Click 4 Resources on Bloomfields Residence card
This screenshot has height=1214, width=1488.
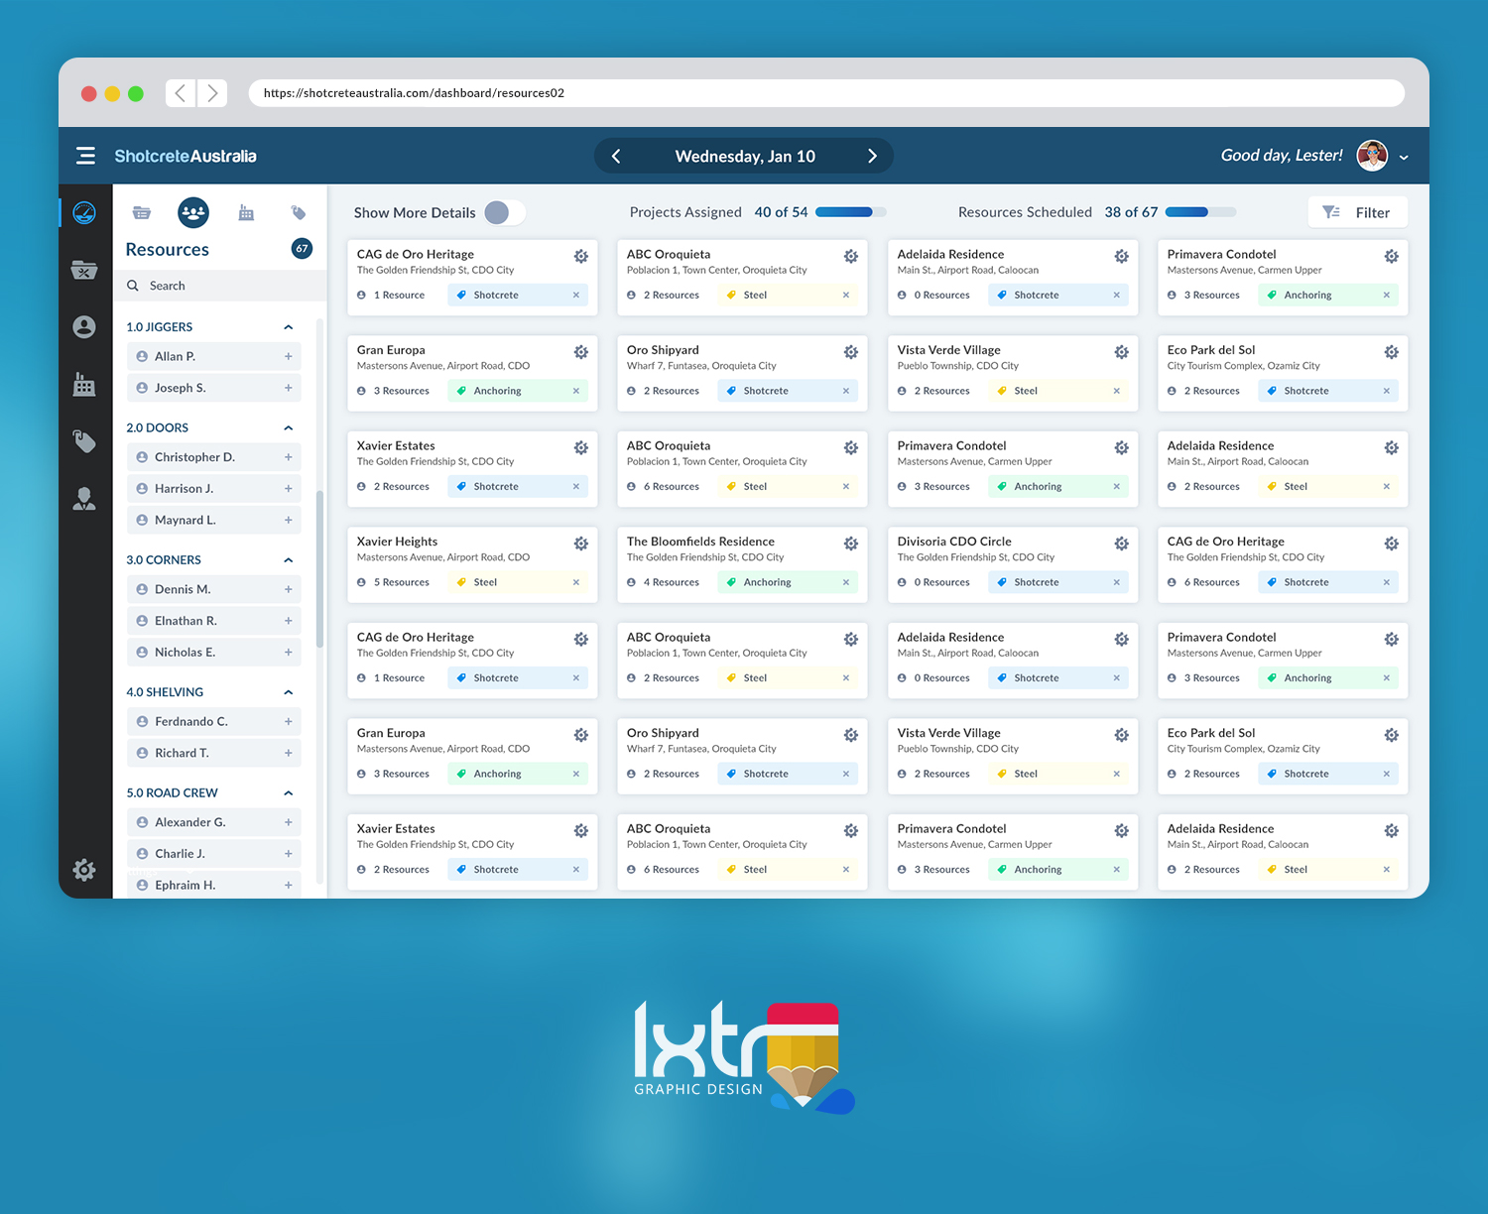coord(663,582)
